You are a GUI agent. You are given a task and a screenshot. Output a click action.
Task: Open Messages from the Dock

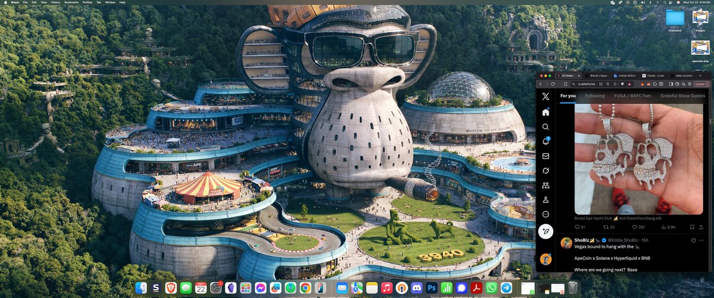pyautogui.click(x=186, y=287)
